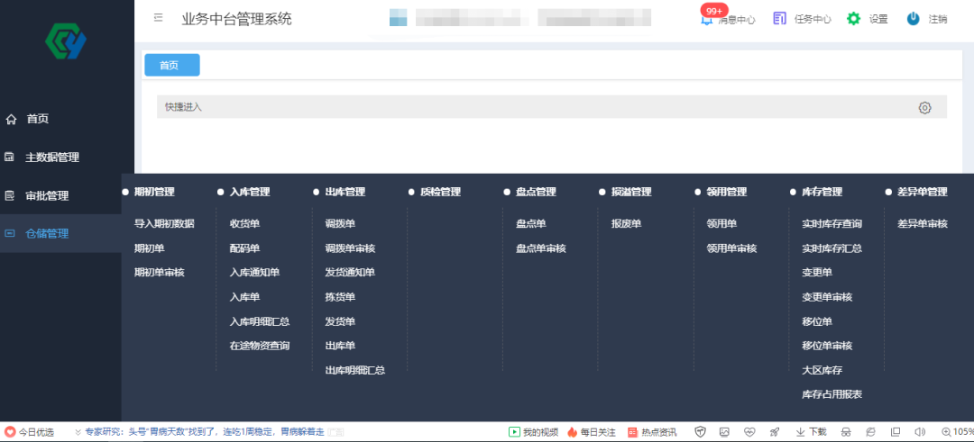Open 调拨单 under 出库管理
Viewport: 974px width, 442px height.
tap(340, 224)
